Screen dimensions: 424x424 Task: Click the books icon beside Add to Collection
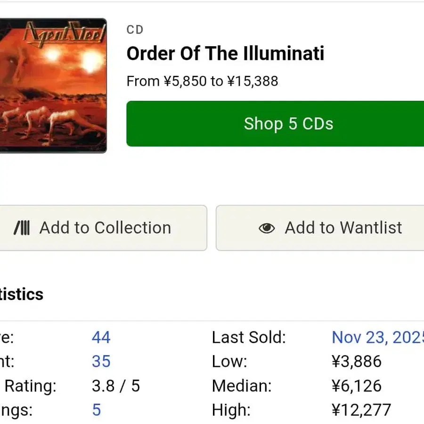coord(22,228)
